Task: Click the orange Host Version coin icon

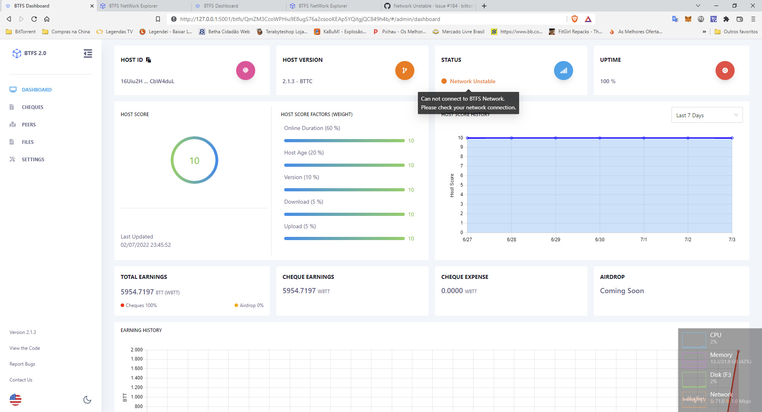Action: pos(404,70)
